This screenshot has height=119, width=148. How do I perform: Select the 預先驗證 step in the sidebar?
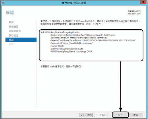click(13, 27)
